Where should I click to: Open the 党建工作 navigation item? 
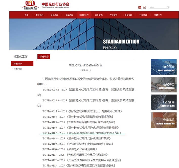[x=158, y=15]
